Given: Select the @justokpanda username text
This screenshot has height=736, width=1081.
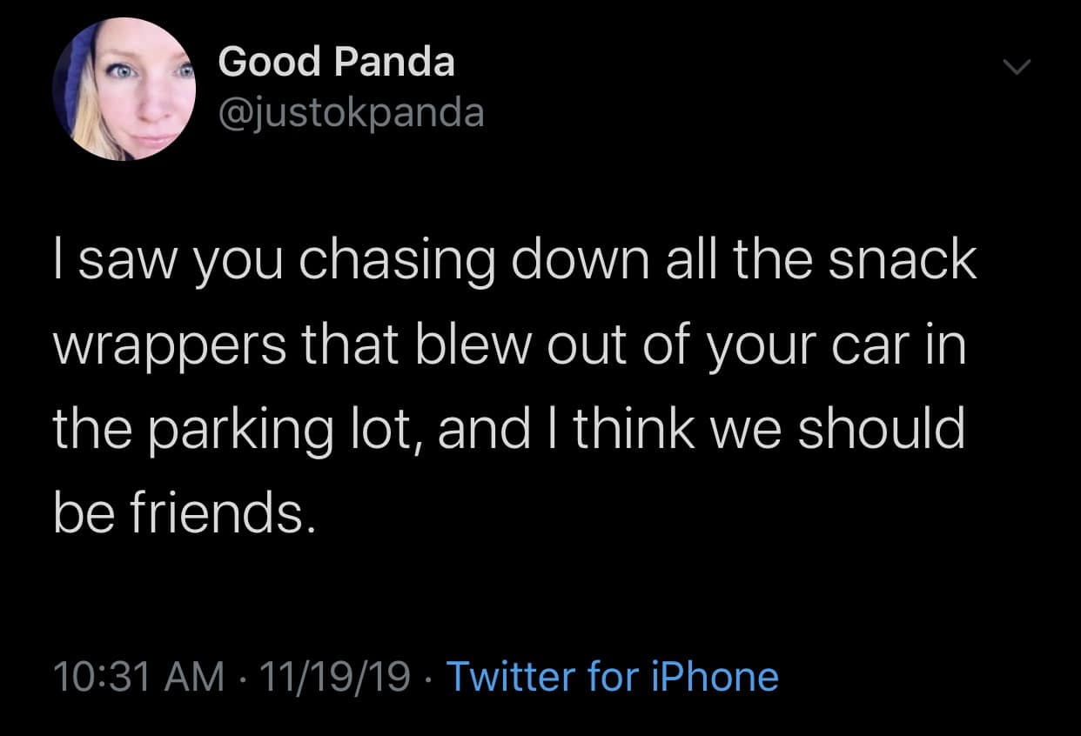Looking at the screenshot, I should [352, 110].
